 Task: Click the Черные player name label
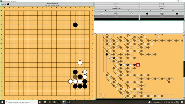pos(162,14)
